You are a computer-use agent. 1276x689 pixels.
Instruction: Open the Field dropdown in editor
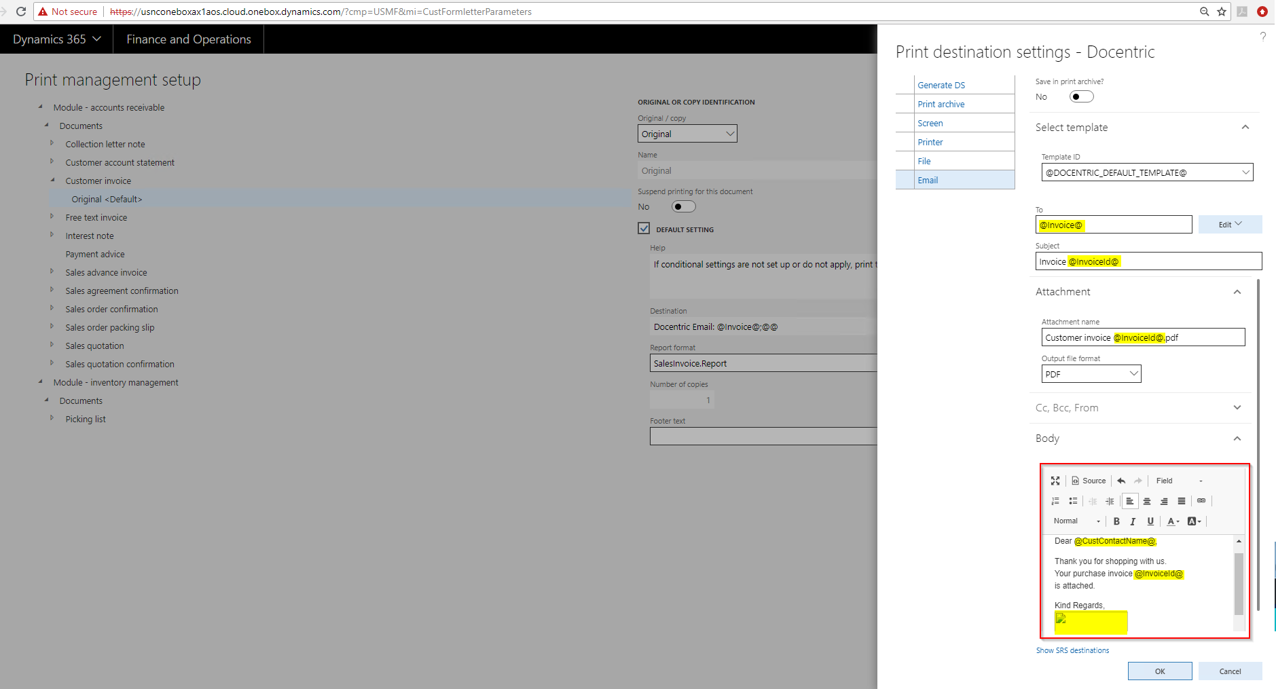(1180, 481)
